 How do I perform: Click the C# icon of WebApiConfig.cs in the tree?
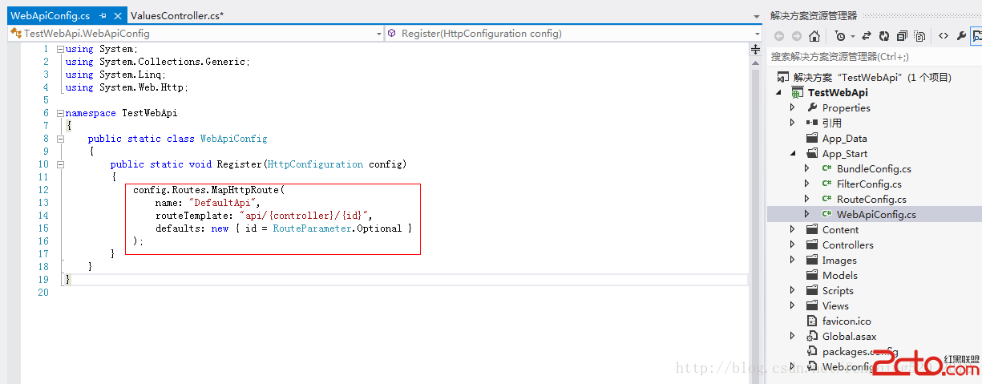click(x=826, y=214)
